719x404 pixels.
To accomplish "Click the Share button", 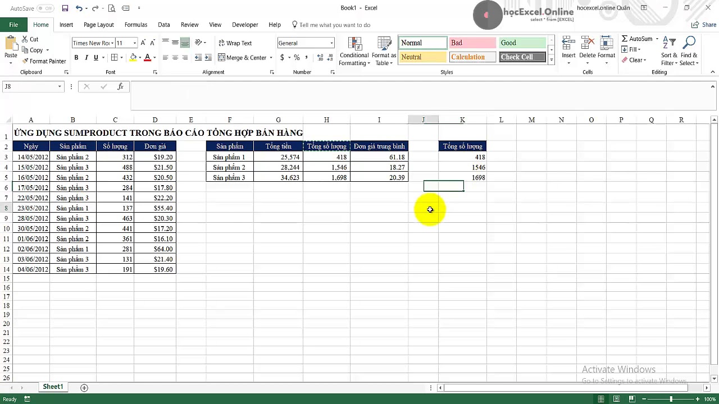I will coord(704,25).
